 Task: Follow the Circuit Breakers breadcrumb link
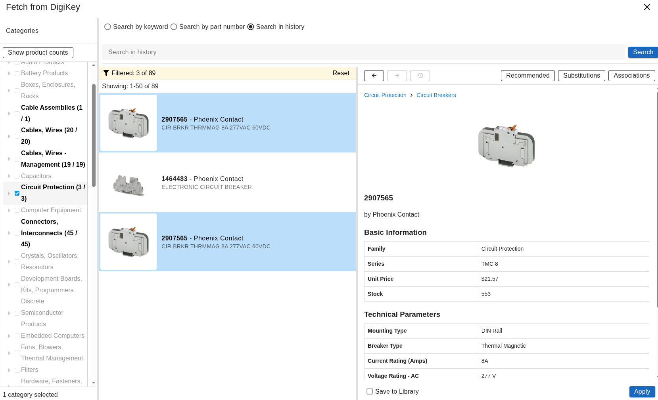pyautogui.click(x=436, y=95)
